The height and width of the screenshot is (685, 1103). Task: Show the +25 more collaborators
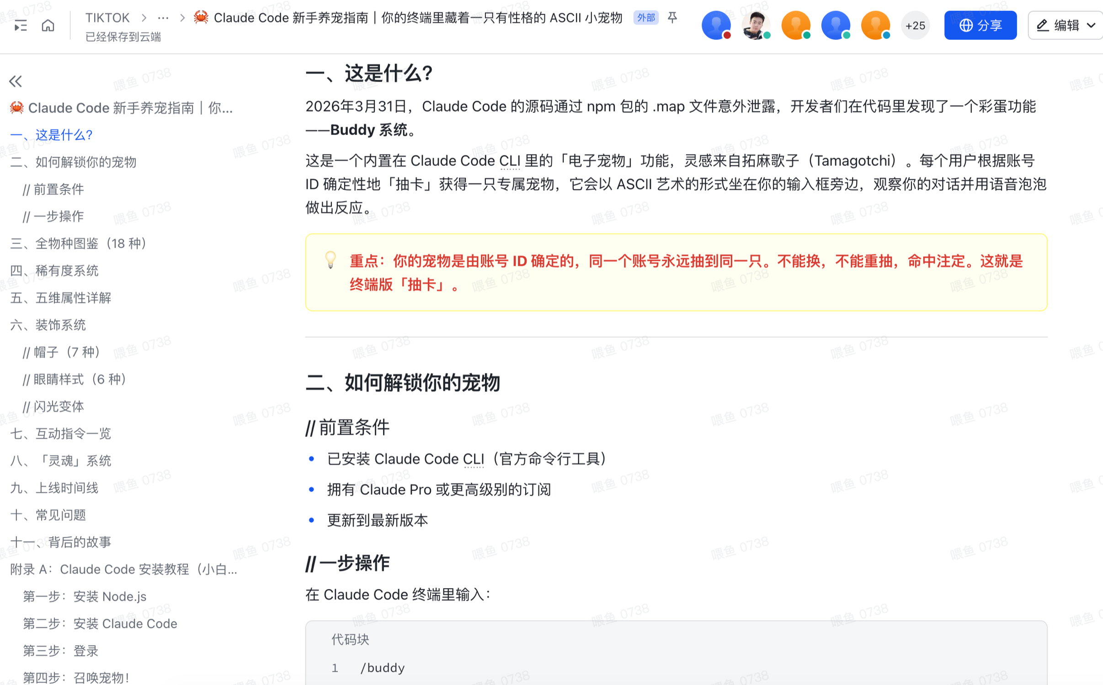[915, 26]
